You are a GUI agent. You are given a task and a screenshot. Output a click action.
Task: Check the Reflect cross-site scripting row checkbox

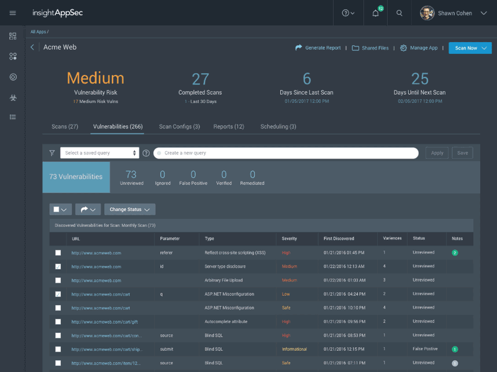coord(58,252)
